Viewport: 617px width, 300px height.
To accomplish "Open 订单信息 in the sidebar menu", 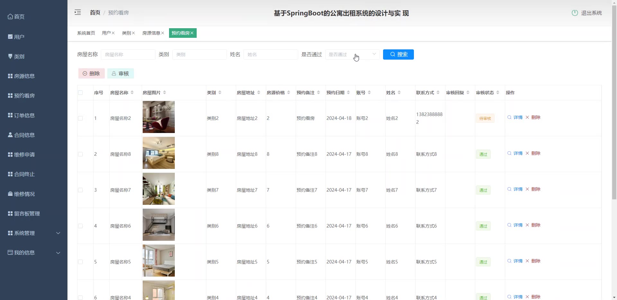I will point(24,115).
